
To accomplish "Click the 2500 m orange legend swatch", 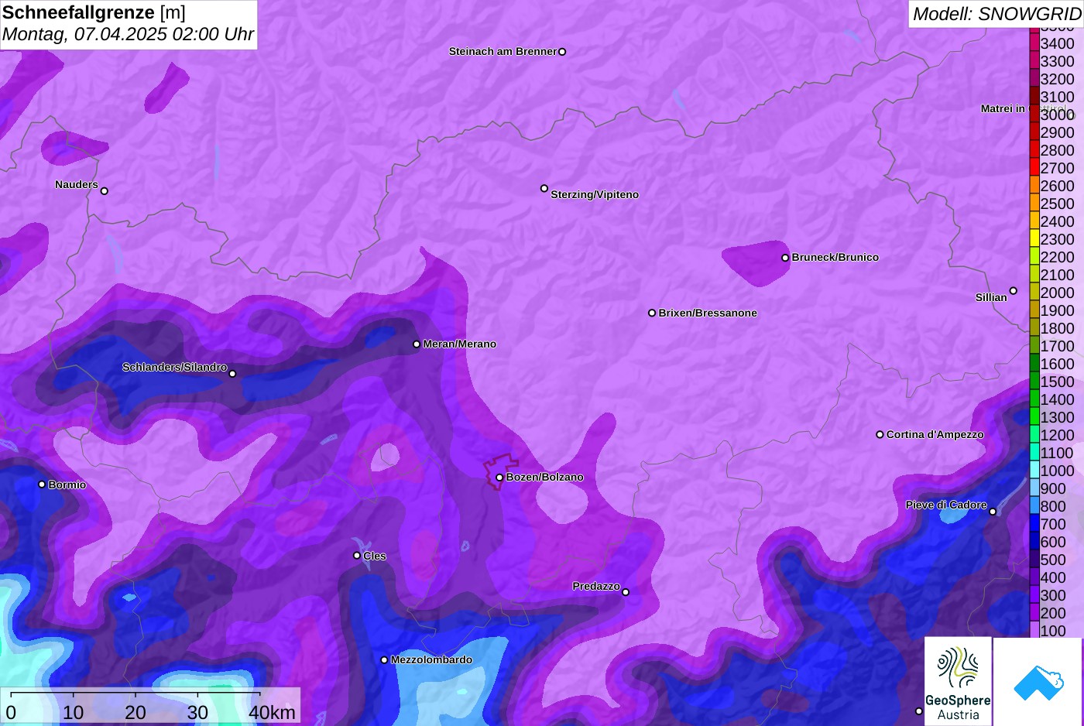I will pyautogui.click(x=1034, y=203).
